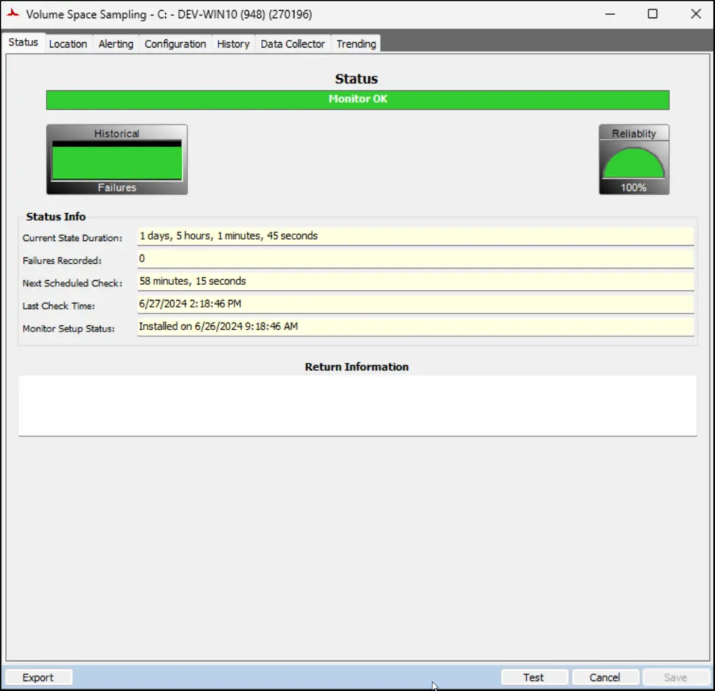
Task: Open the Alerting tab
Action: [x=116, y=44]
